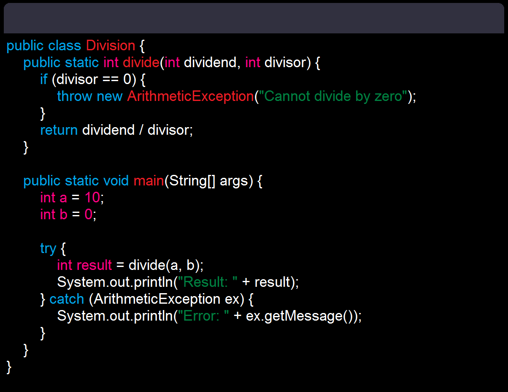Click the "catch" keyword
The height and width of the screenshot is (392, 508).
pos(67,299)
